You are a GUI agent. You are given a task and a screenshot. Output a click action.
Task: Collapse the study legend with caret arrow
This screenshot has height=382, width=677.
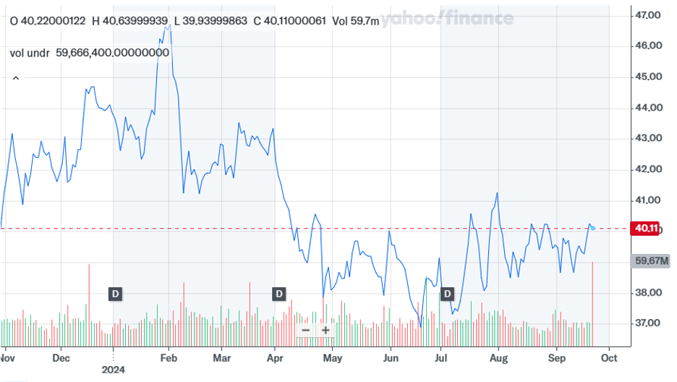click(16, 78)
